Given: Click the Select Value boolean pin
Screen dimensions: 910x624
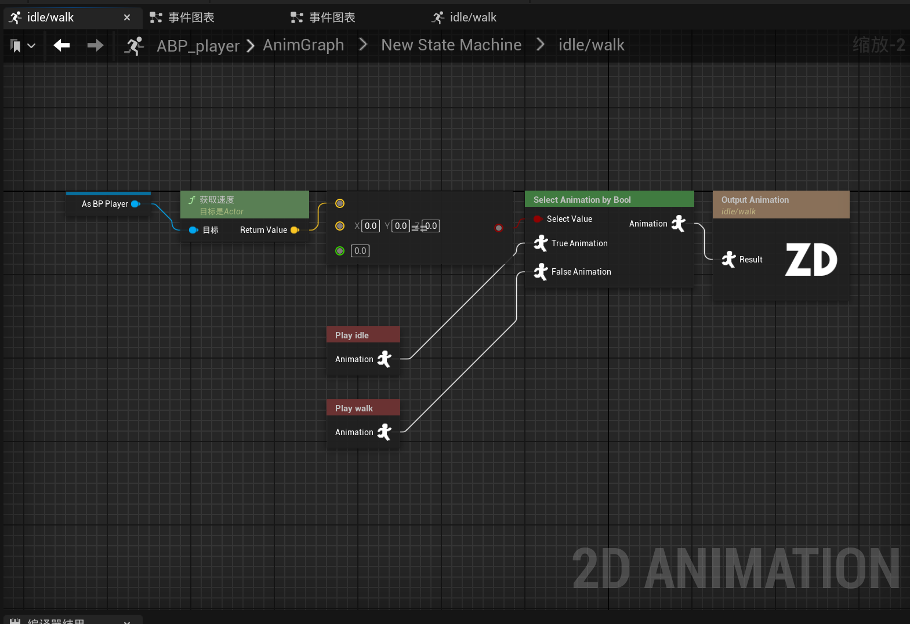Looking at the screenshot, I should pyautogui.click(x=538, y=219).
